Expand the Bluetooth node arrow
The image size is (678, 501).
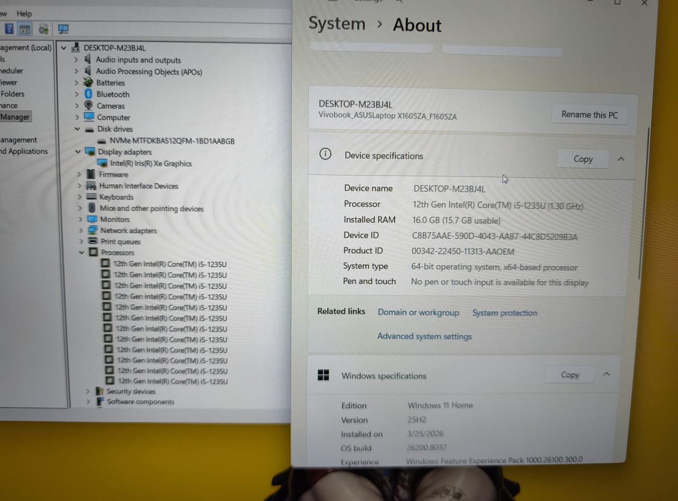[77, 94]
